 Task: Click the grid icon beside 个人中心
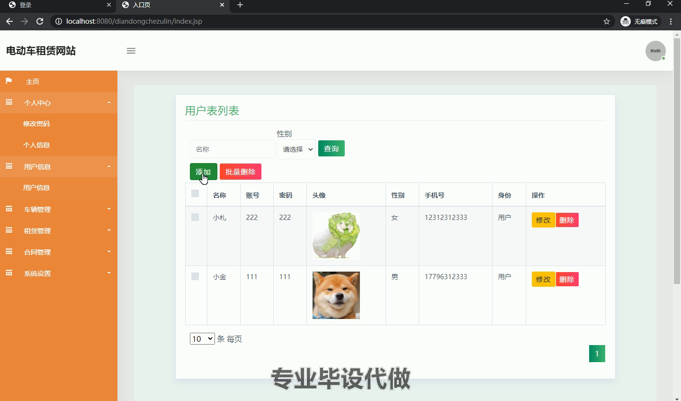[x=9, y=102]
